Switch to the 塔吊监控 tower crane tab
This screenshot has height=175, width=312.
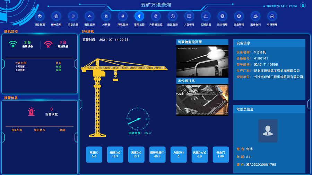[139, 16]
